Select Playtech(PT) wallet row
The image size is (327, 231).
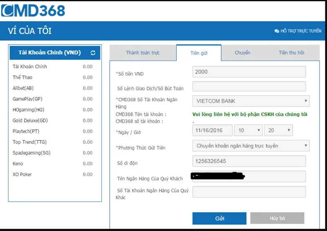[x=52, y=131]
